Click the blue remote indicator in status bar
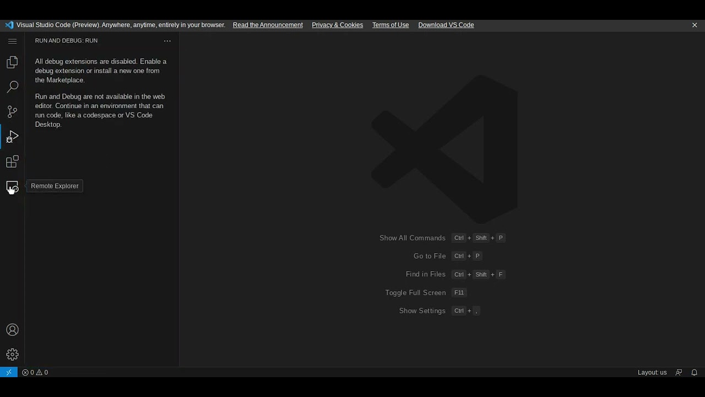 coord(9,372)
